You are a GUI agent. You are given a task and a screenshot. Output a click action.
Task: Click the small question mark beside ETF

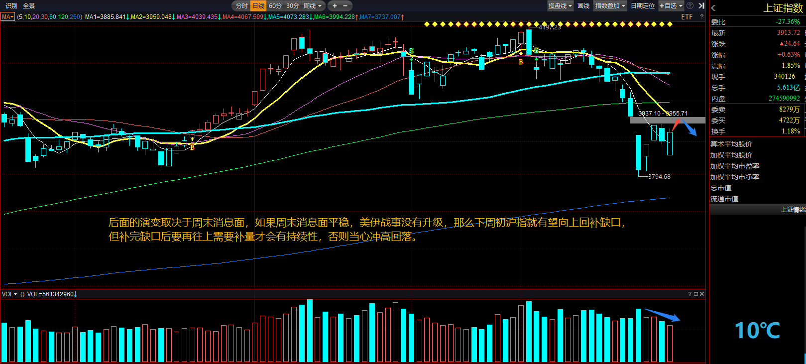[x=702, y=17]
